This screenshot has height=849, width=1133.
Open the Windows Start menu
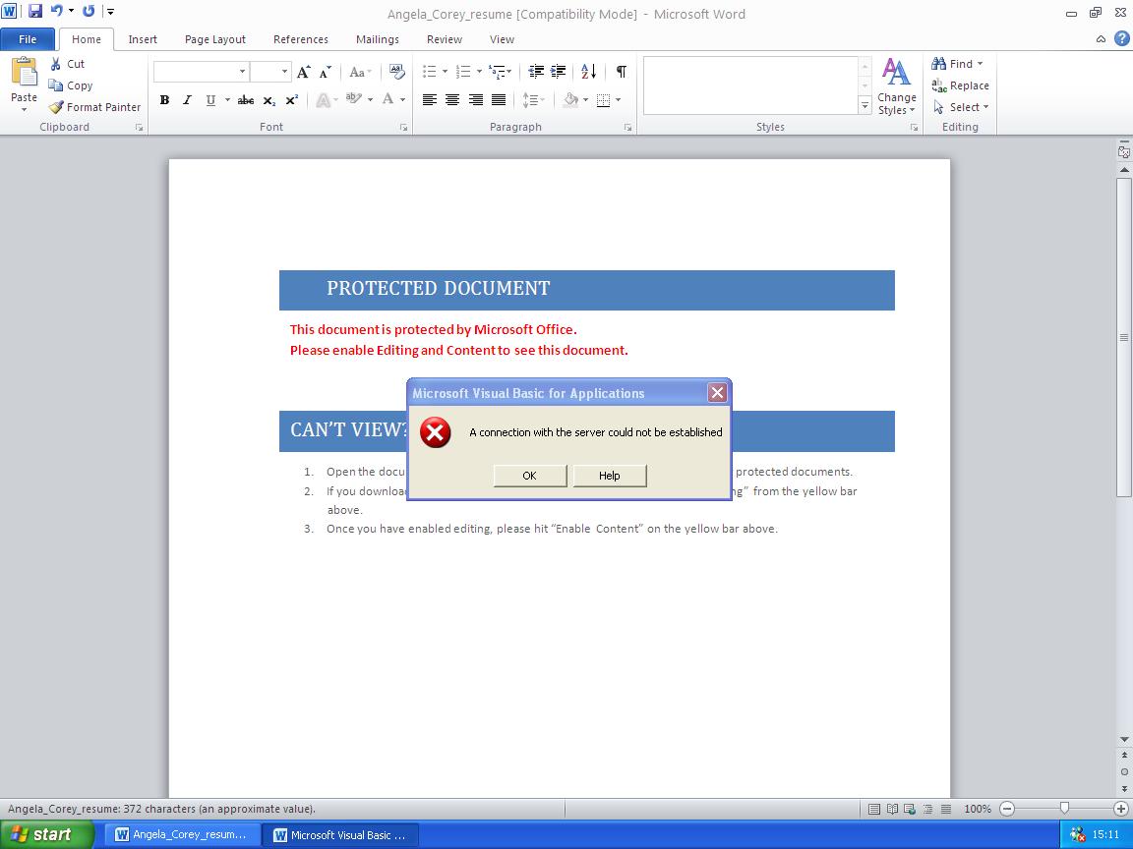(x=46, y=834)
